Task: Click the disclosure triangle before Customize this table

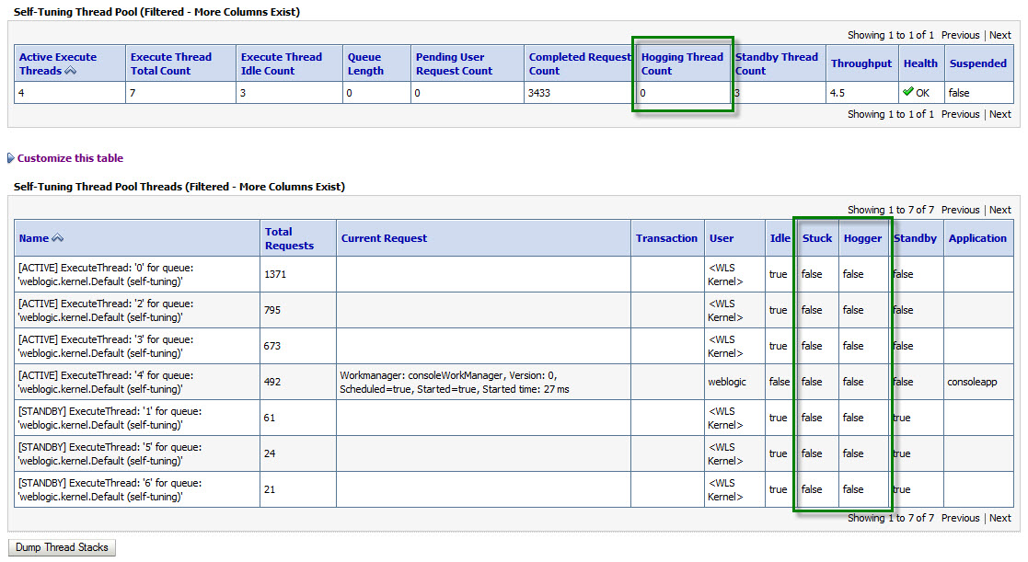Action: pos(10,157)
